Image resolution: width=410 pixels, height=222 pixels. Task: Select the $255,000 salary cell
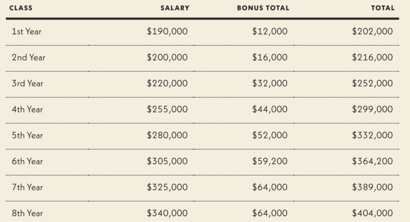coord(167,109)
